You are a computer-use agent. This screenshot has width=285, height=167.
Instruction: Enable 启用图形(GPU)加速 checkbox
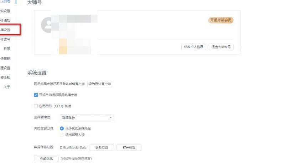[36, 106]
